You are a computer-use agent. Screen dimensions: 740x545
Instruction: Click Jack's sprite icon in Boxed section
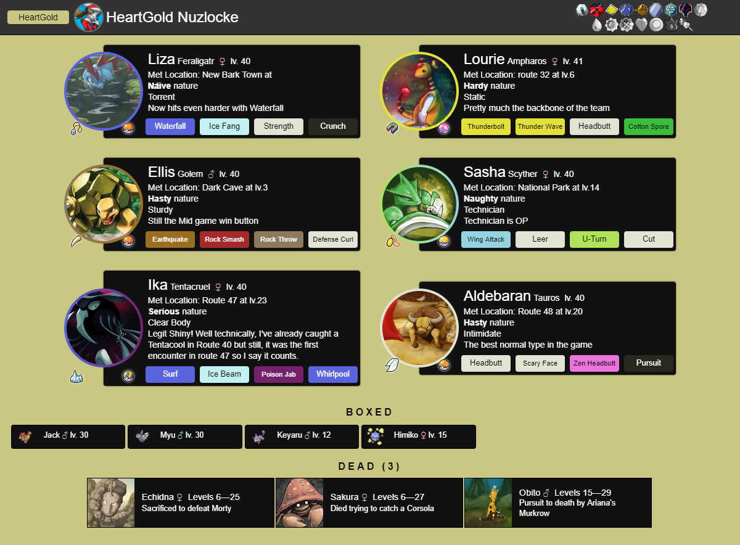(x=25, y=436)
